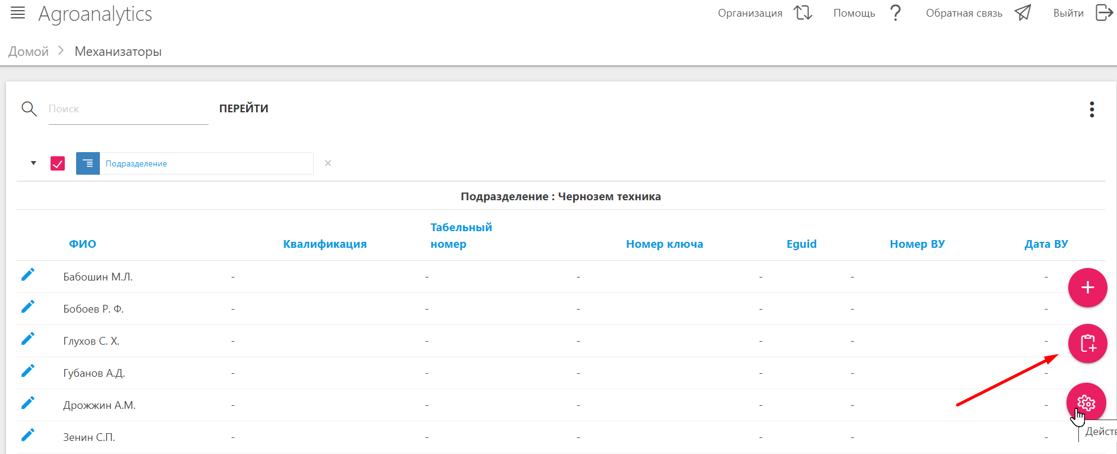
Task: Sort by Квалификация column header
Action: [325, 244]
